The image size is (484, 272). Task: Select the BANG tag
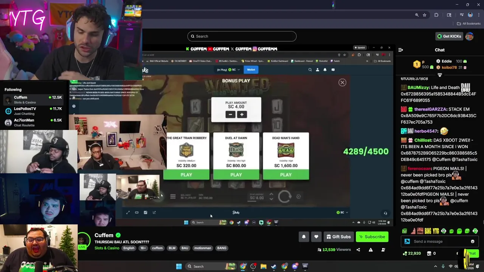222,248
